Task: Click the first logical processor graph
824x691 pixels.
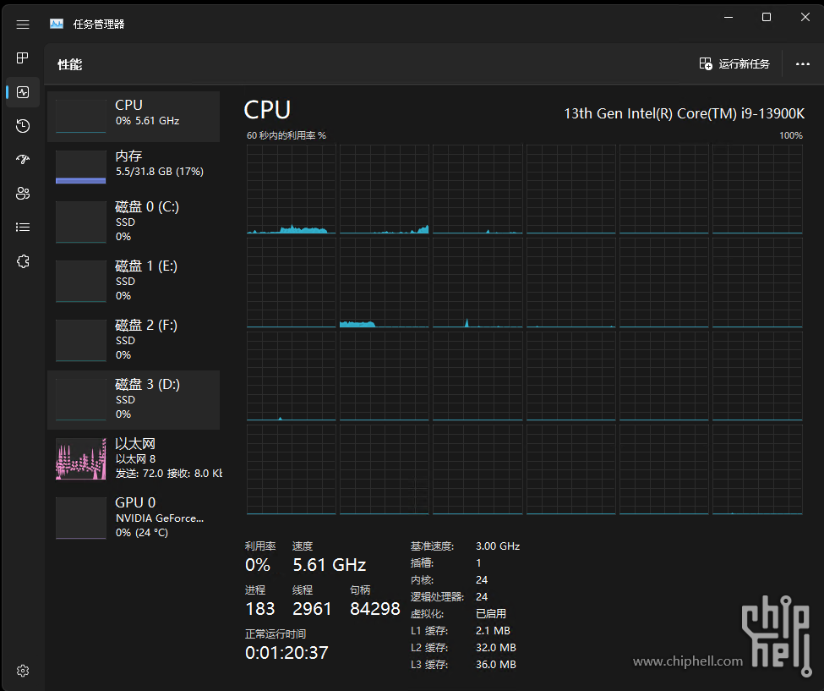Action: point(291,189)
